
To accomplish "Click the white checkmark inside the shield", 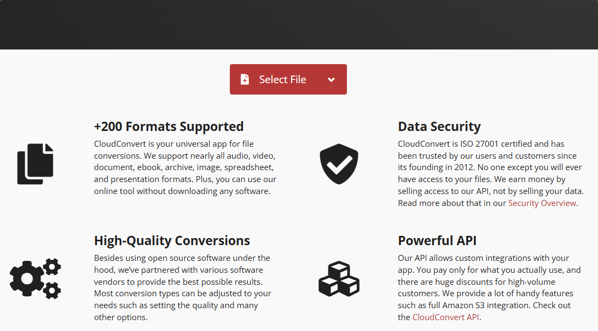I will coord(339,165).
